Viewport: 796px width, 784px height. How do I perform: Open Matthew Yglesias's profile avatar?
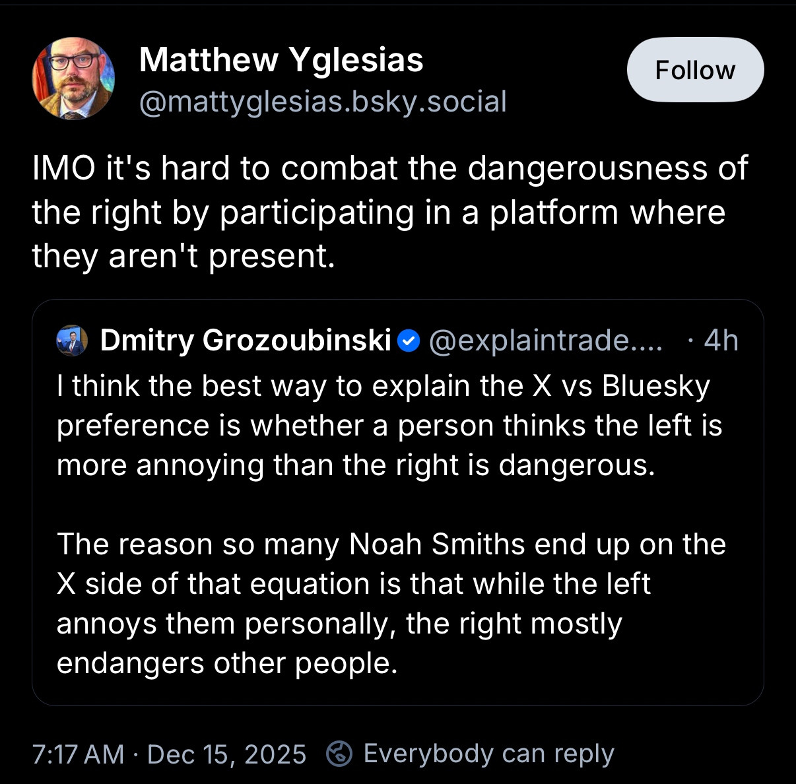click(73, 79)
